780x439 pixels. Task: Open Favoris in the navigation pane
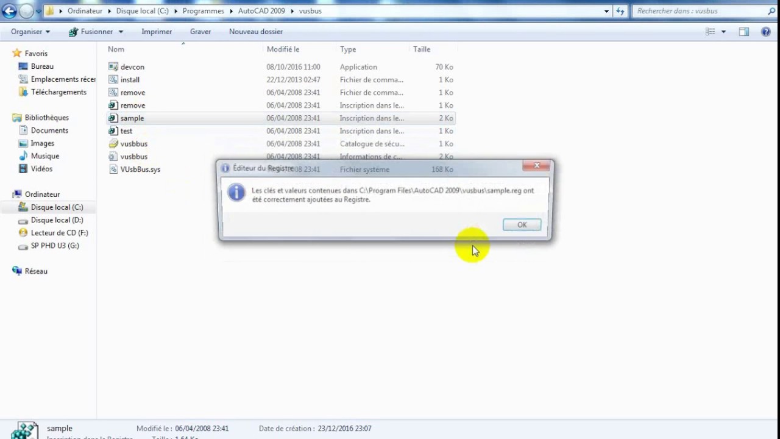coord(36,54)
